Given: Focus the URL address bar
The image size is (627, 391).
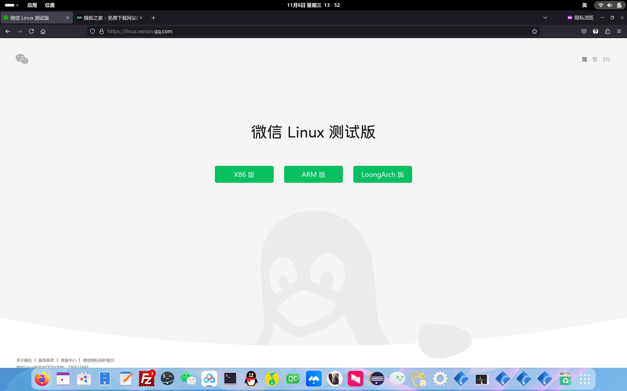Looking at the screenshot, I should tap(313, 31).
